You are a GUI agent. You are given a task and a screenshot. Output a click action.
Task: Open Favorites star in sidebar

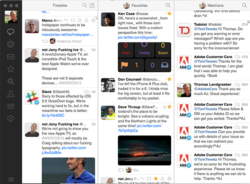(11, 69)
